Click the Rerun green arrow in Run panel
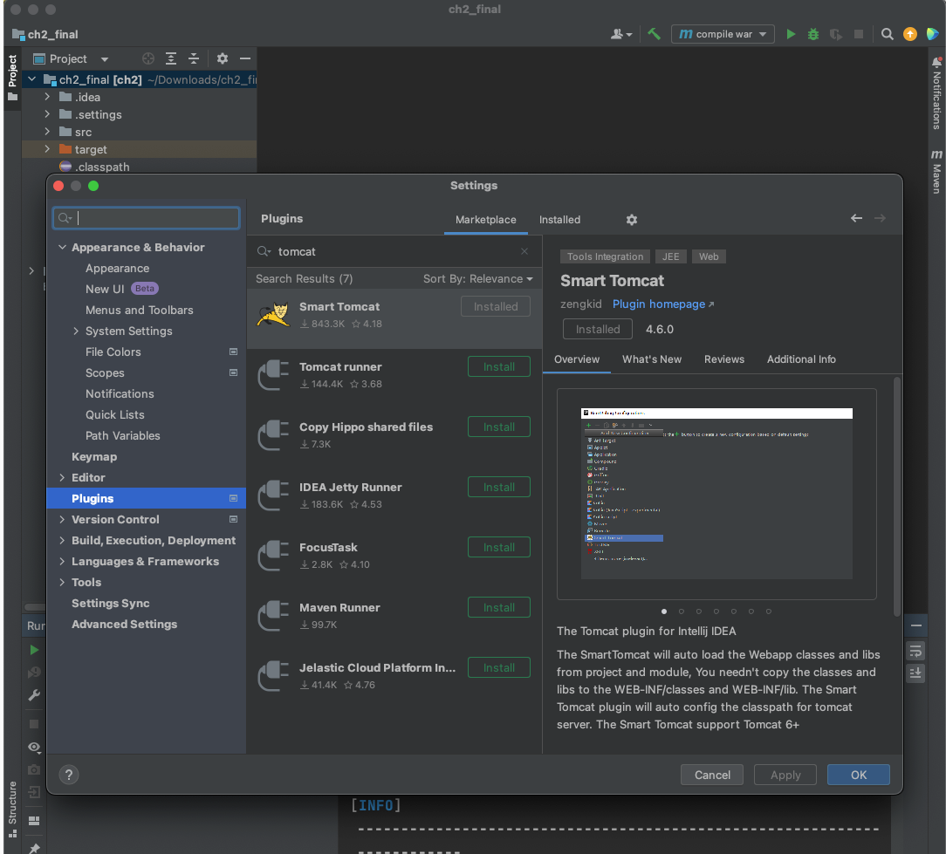 34,650
